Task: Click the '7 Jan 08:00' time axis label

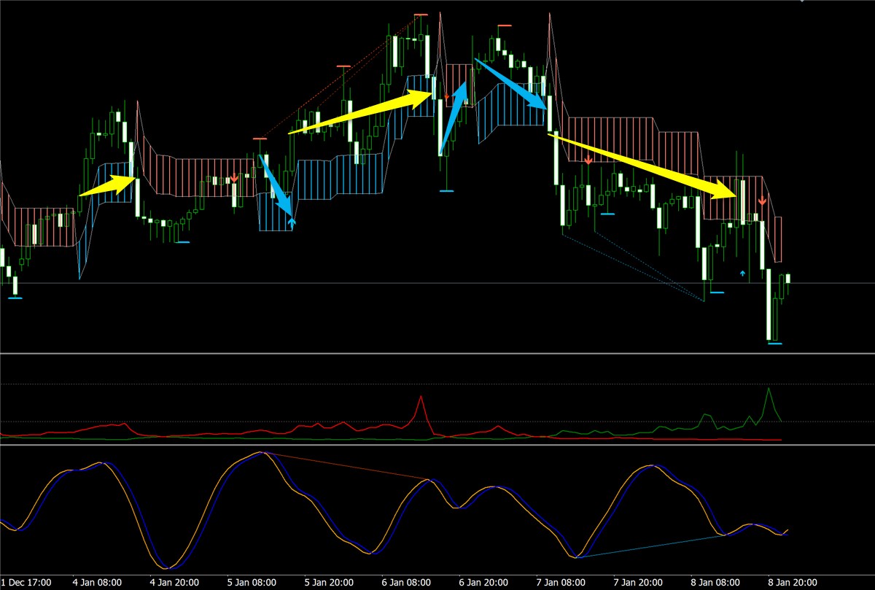Action: pos(559,583)
